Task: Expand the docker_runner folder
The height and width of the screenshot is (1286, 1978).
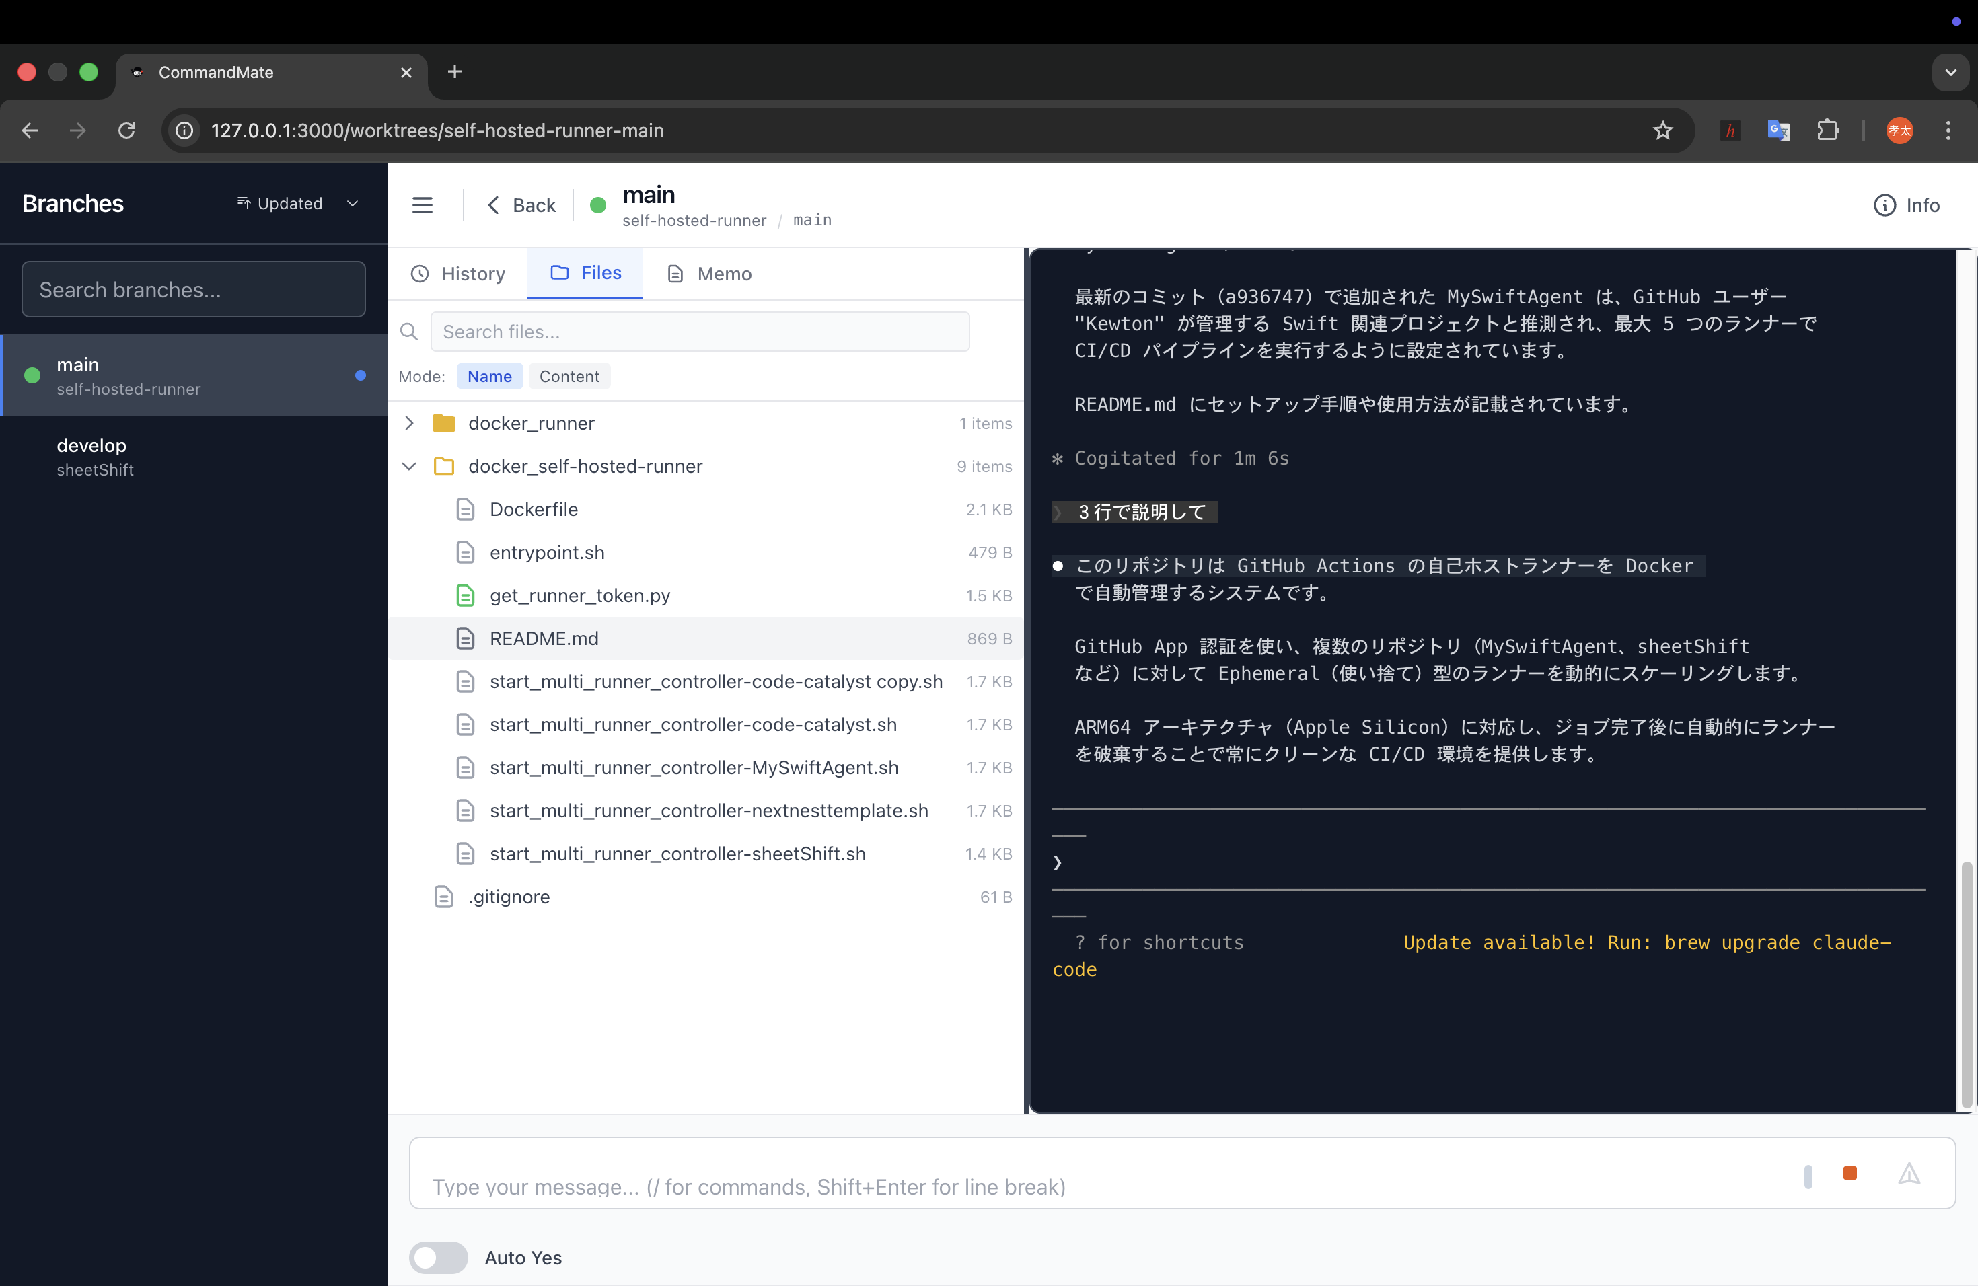Action: [409, 423]
